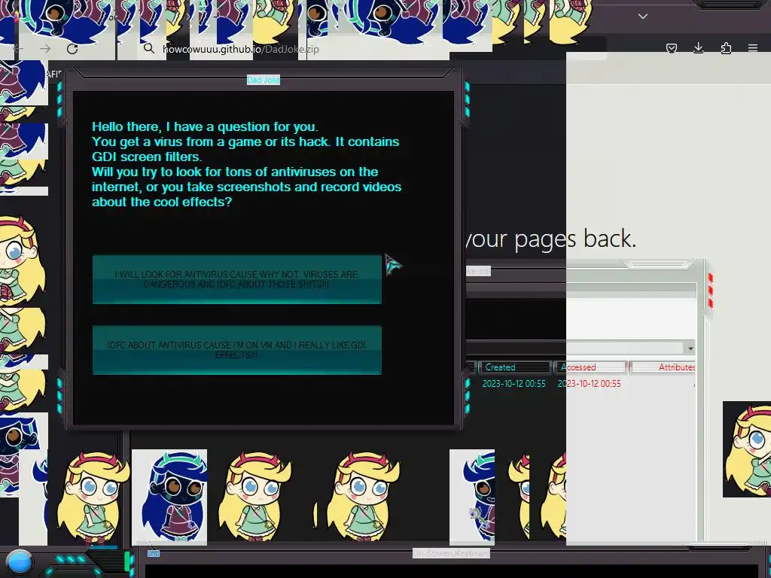Sort by the Accessed column header
The width and height of the screenshot is (771, 578).
click(590, 367)
